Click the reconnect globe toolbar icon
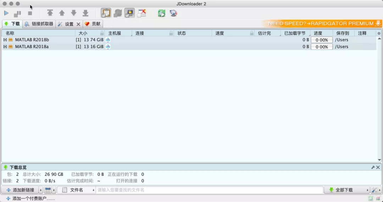Viewport: 383px width, 202px height. tap(173, 13)
